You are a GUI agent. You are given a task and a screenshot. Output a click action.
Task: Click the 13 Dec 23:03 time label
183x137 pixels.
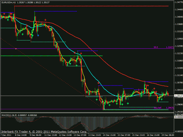pyautogui.click(x=95, y=135)
